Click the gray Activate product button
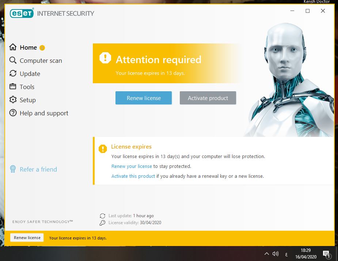Image resolution: width=338 pixels, height=261 pixels. click(x=208, y=98)
